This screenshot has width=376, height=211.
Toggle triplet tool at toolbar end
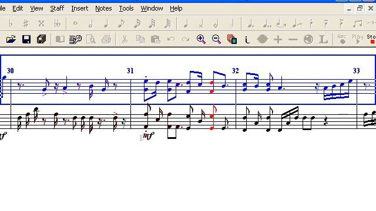tap(372, 23)
